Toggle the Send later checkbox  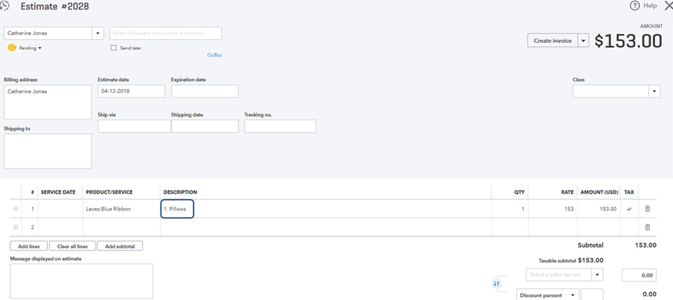click(x=114, y=48)
